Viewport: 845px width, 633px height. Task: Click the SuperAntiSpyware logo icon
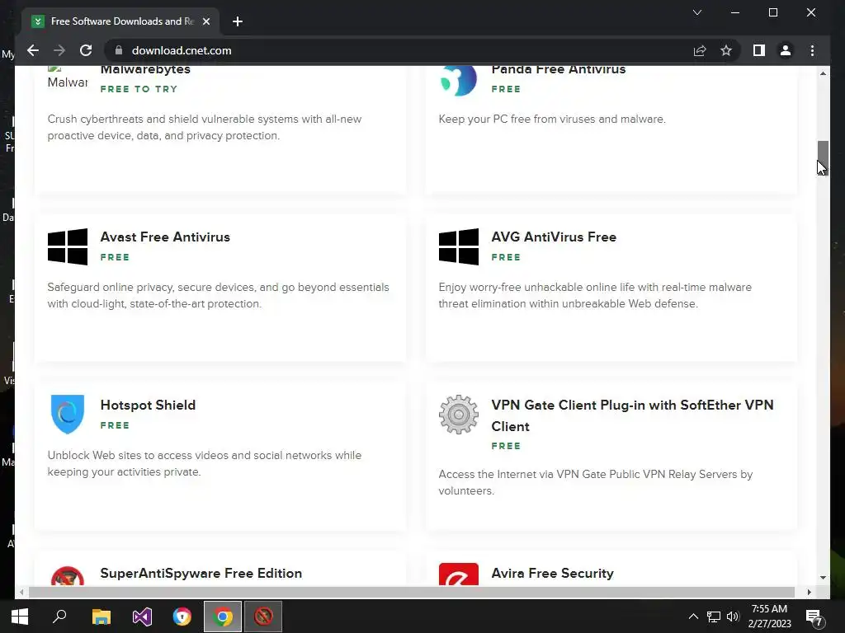[68, 576]
